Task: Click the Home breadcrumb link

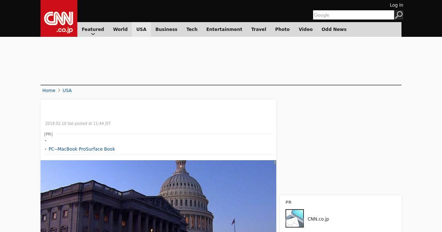Action: [x=49, y=91]
